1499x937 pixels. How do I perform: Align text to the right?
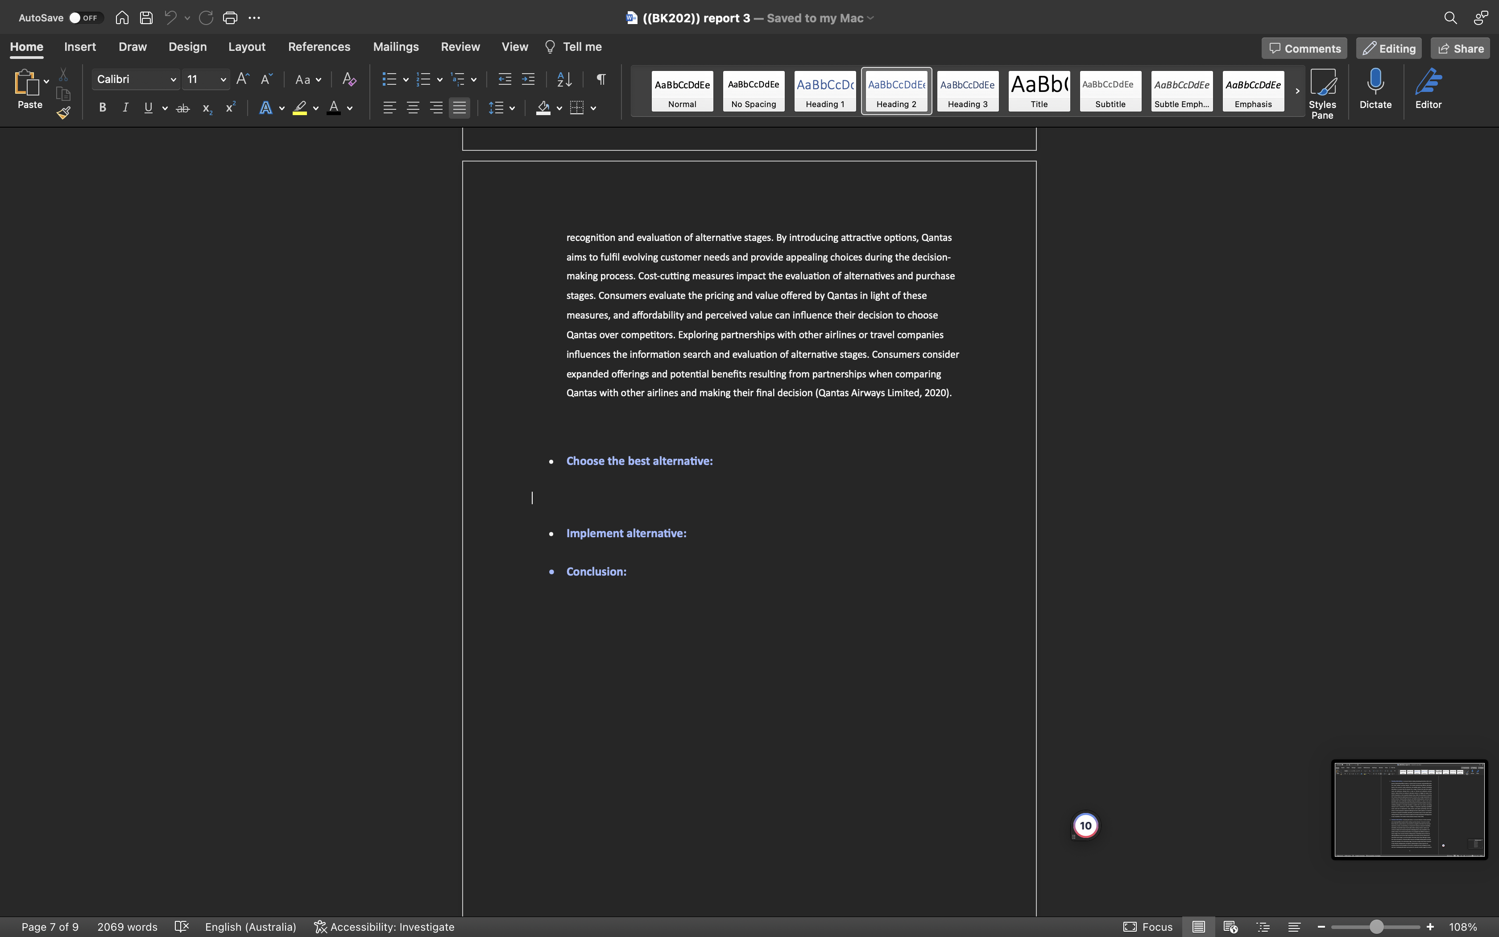coord(436,108)
